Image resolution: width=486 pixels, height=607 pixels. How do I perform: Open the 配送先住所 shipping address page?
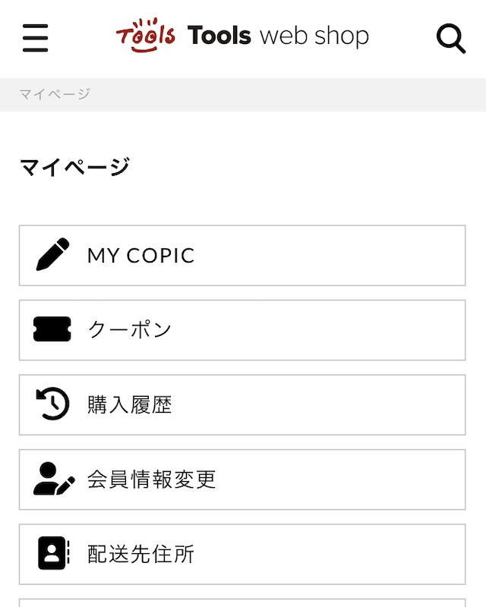click(242, 555)
